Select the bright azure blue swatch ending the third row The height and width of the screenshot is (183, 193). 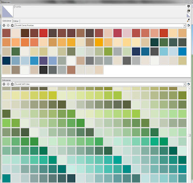coord(182,52)
